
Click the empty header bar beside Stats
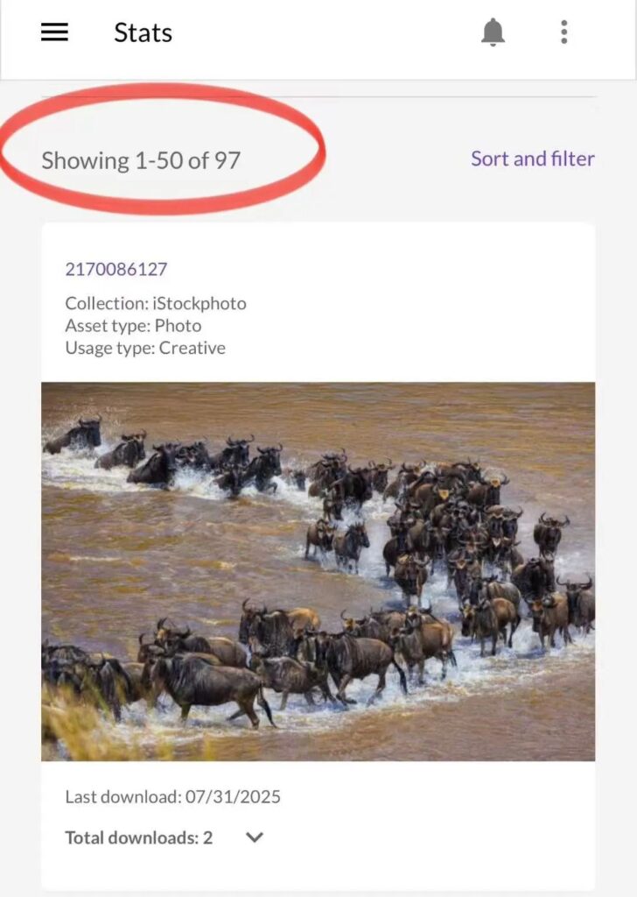pos(325,32)
